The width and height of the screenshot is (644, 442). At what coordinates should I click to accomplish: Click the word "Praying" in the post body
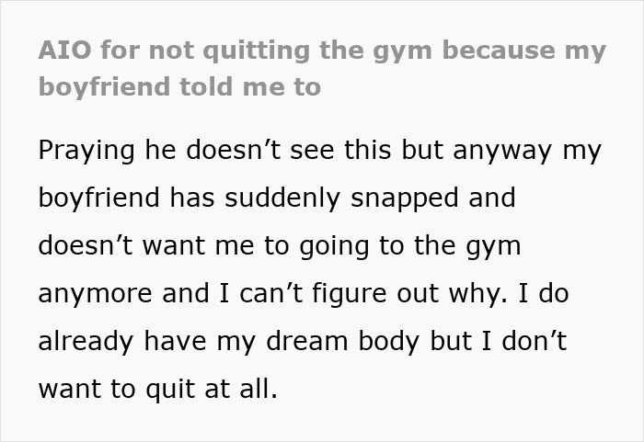(x=86, y=152)
